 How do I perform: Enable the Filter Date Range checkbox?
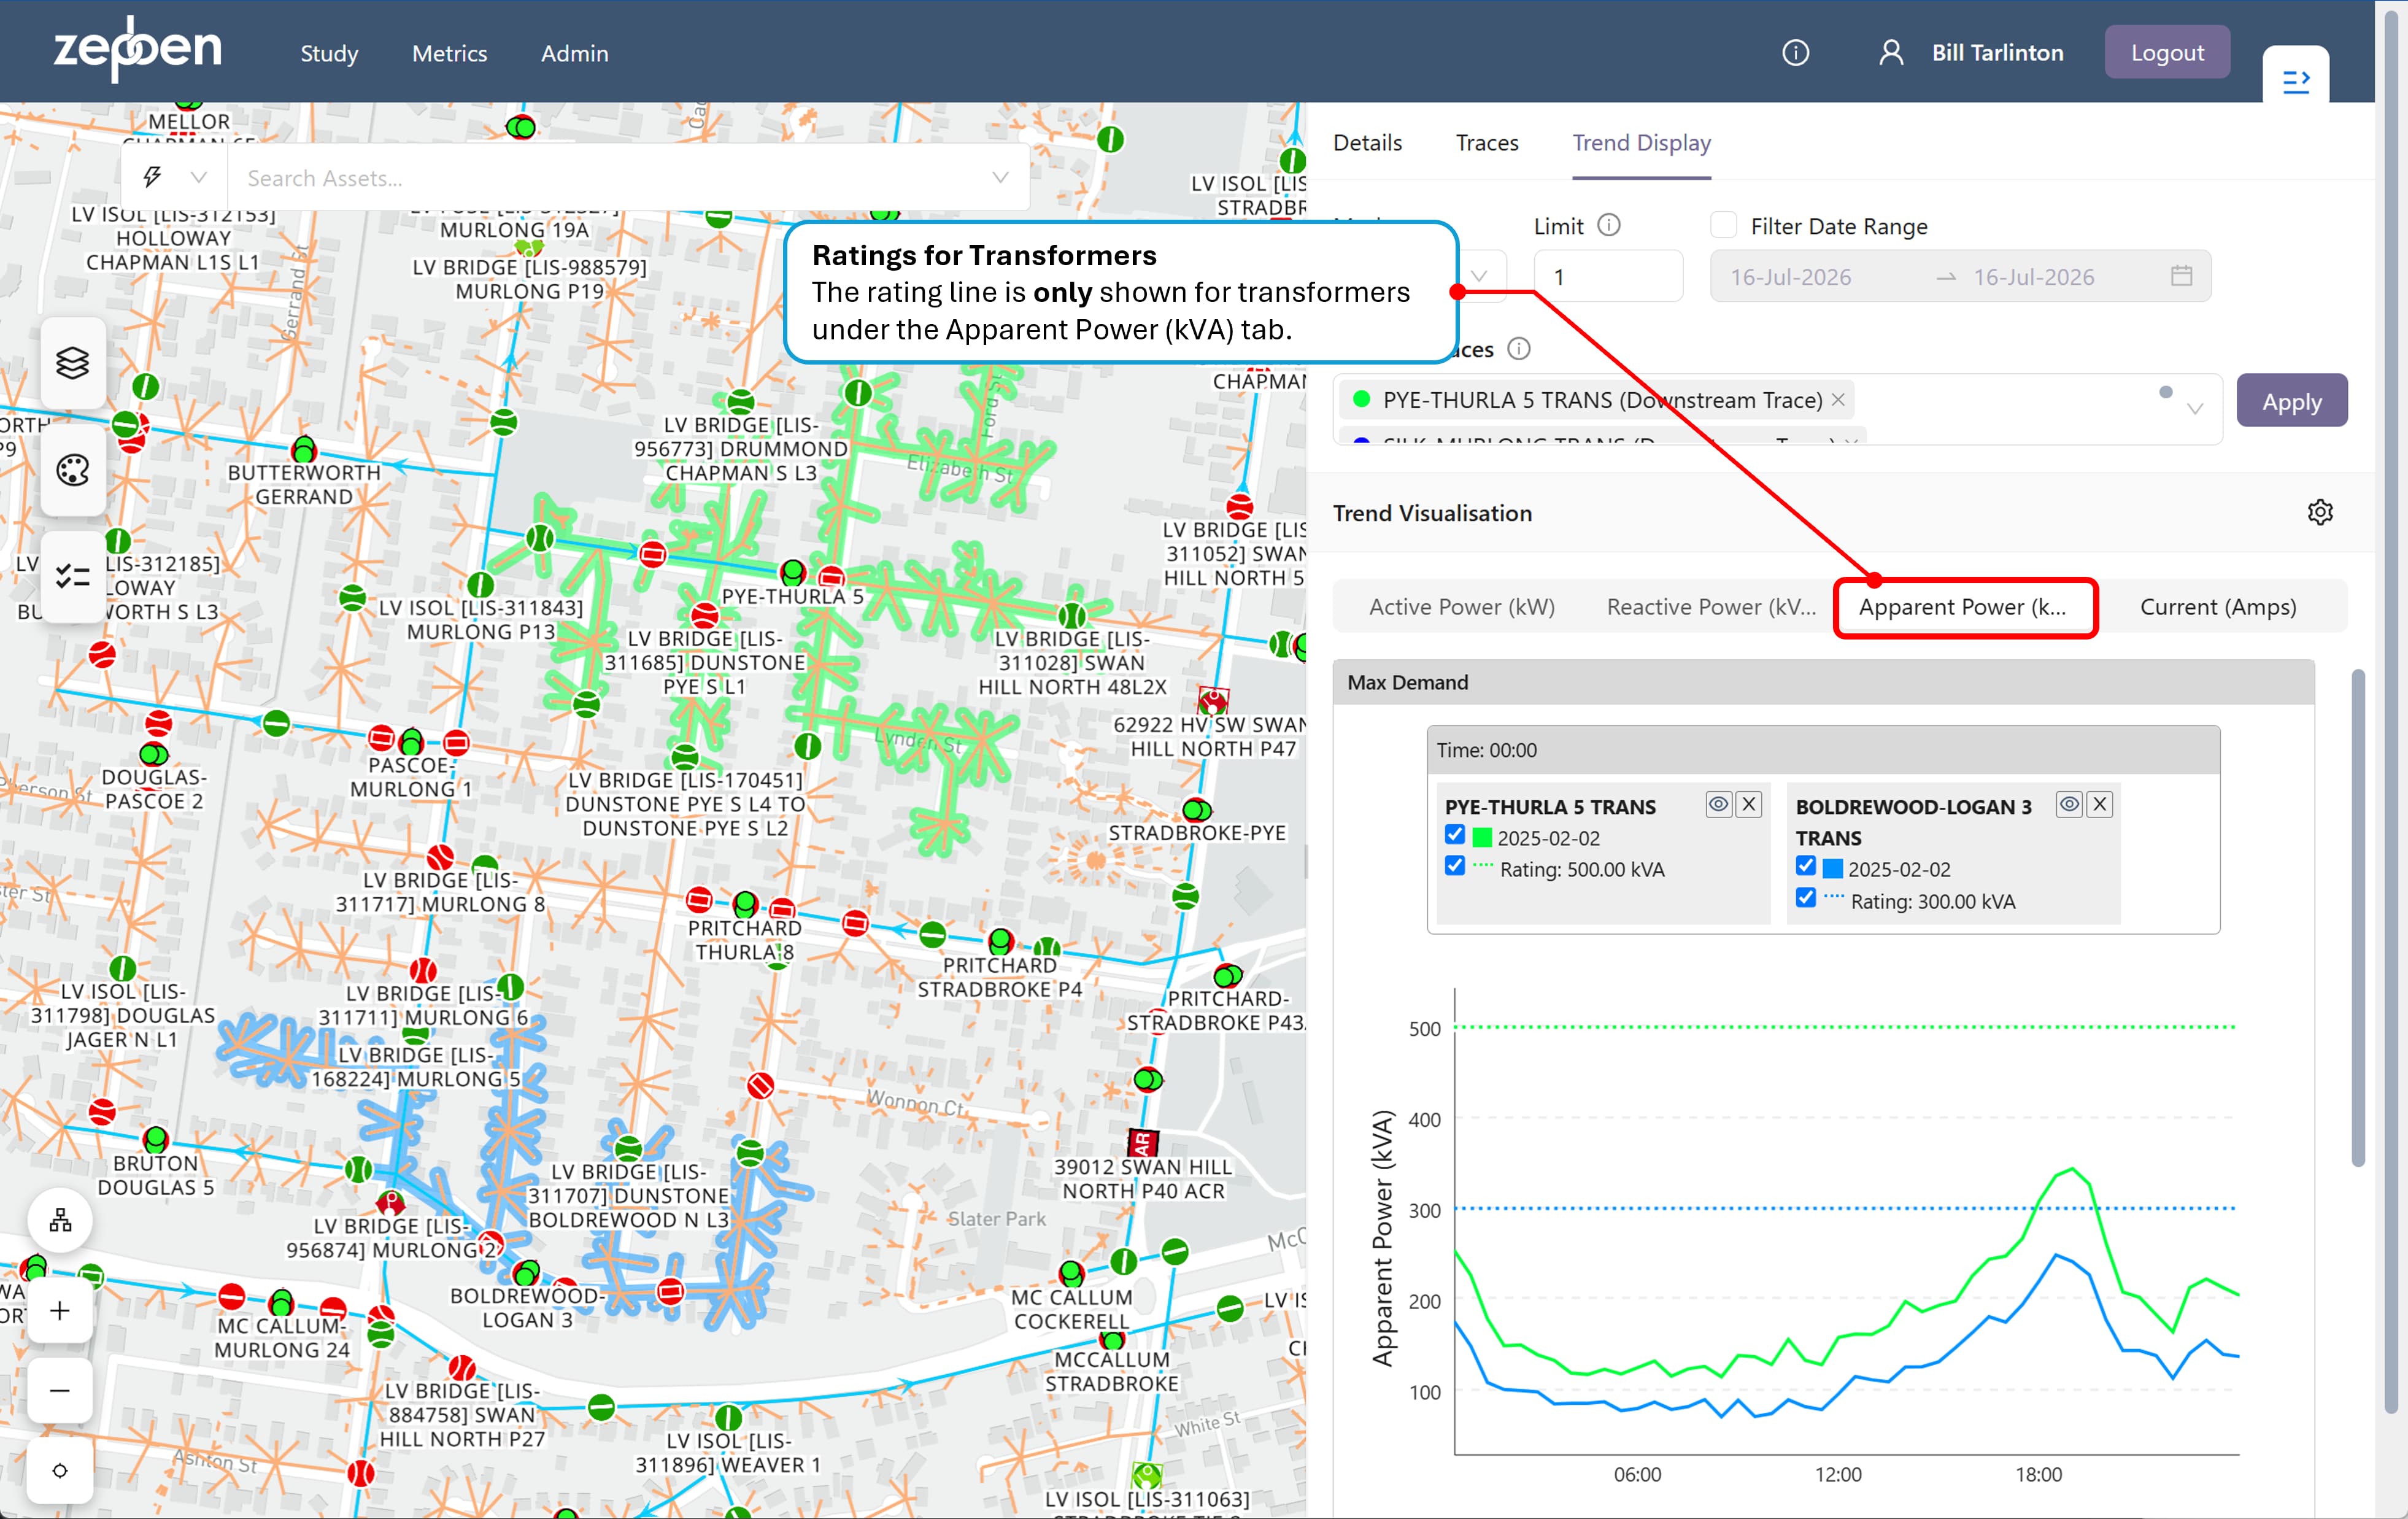1724,225
